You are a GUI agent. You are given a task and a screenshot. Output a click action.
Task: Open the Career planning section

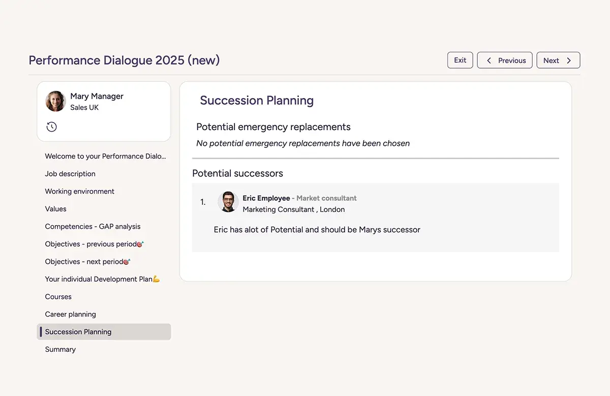70,314
